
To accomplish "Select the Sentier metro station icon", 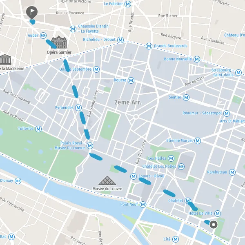I will click(186, 98).
